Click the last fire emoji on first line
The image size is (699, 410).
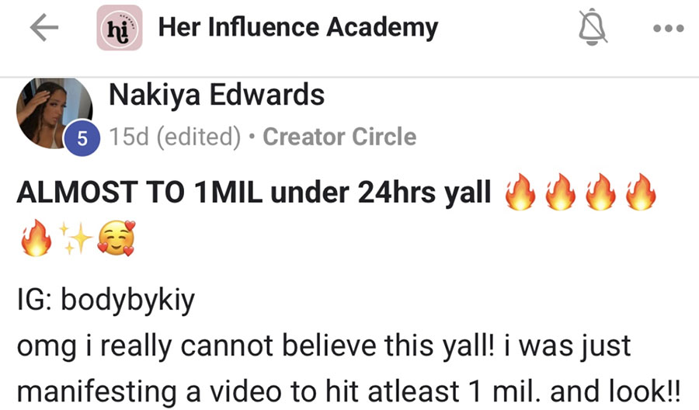(641, 192)
